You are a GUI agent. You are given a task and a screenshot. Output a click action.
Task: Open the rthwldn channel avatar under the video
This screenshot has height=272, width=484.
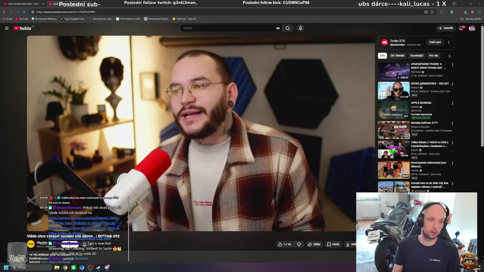pyautogui.click(x=31, y=244)
